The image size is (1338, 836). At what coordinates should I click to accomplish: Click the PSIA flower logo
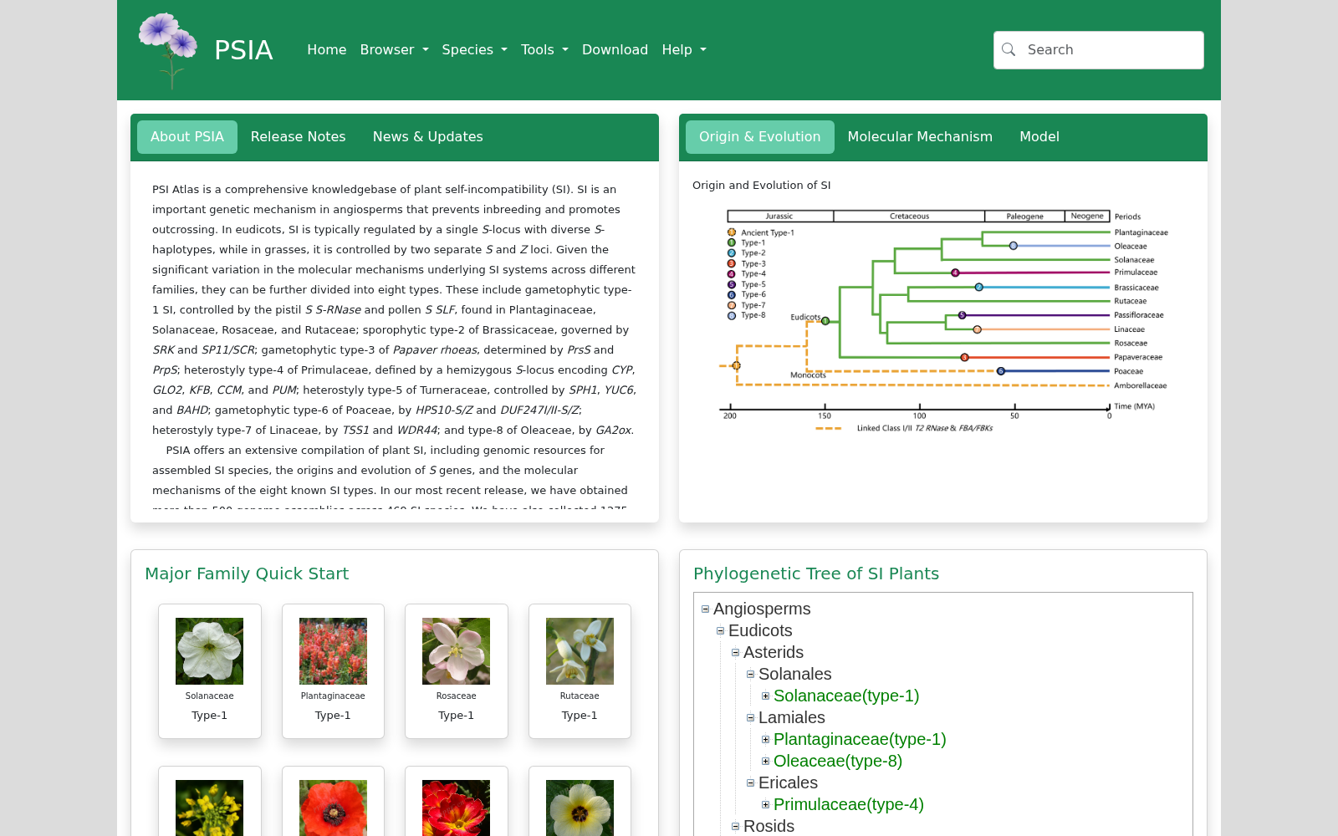pos(168,50)
